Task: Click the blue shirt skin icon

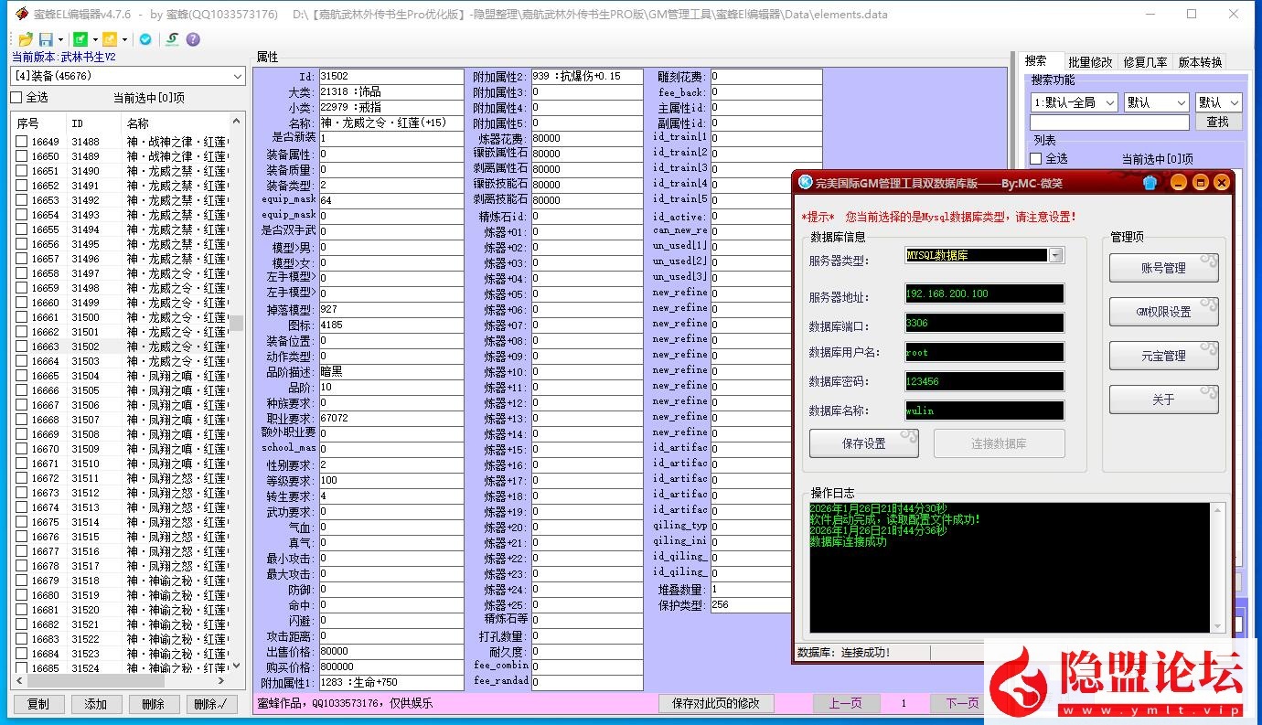Action: [1150, 182]
